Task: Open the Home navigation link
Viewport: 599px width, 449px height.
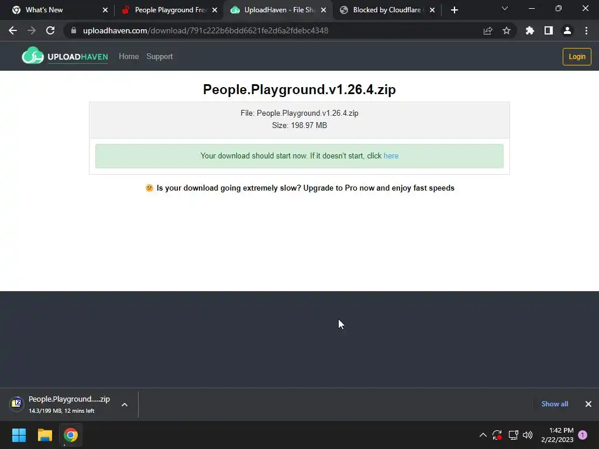Action: (x=129, y=57)
